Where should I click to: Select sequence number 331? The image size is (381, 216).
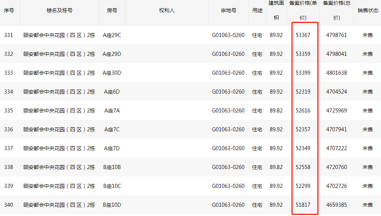tap(9, 35)
